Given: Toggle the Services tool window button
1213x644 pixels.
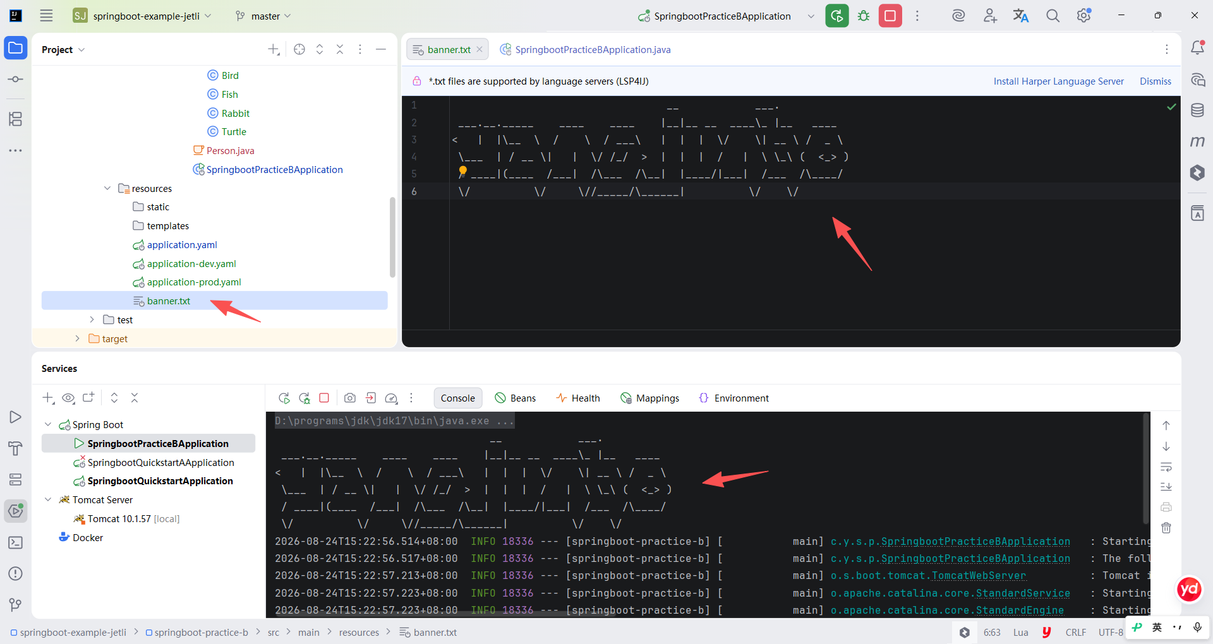Looking at the screenshot, I should click(16, 510).
